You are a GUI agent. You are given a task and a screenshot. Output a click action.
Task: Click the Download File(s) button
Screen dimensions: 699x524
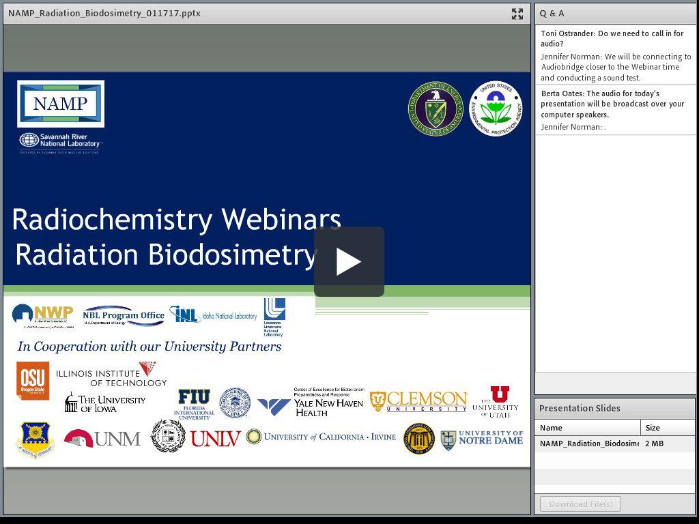click(x=580, y=504)
